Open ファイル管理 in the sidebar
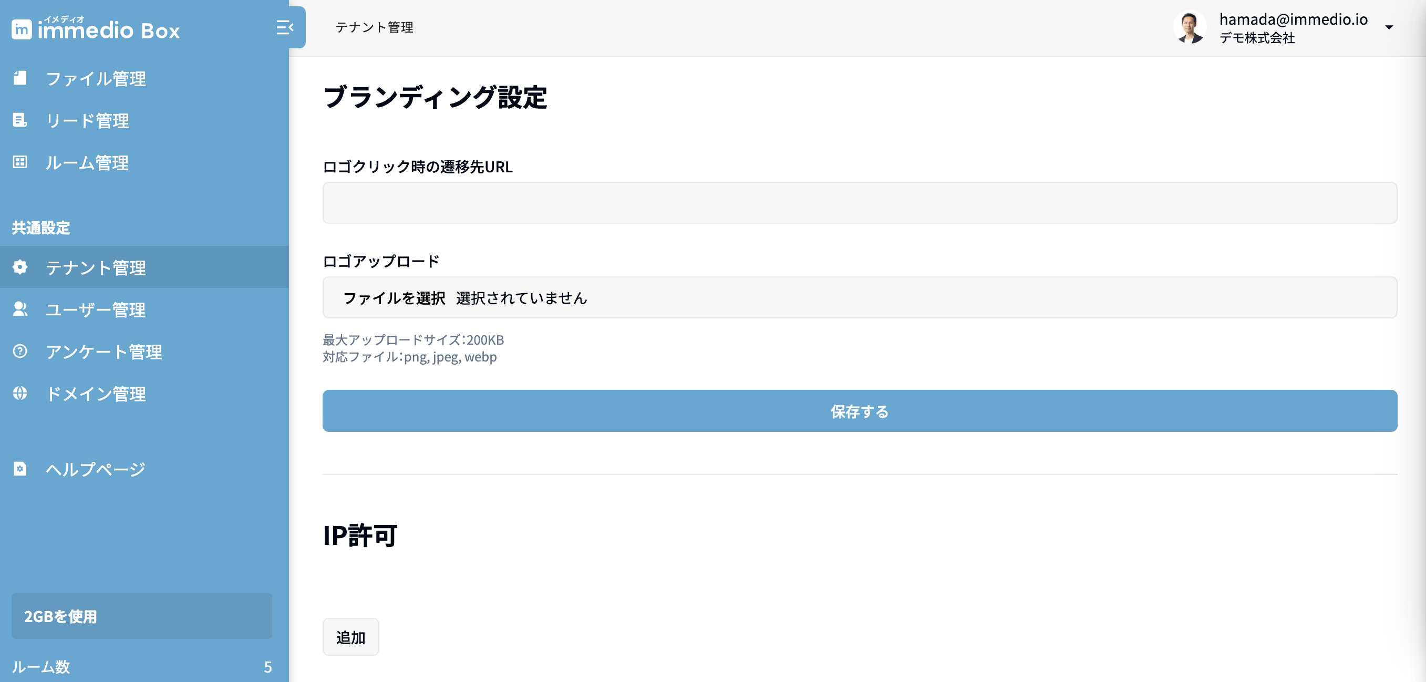This screenshot has height=682, width=1426. coord(96,79)
